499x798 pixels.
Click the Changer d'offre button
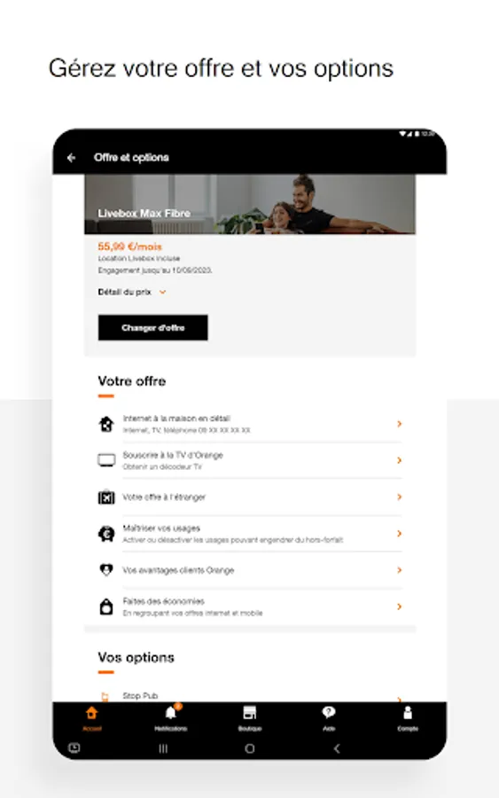[153, 328]
